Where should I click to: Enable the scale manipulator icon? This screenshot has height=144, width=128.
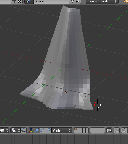coord(48,130)
